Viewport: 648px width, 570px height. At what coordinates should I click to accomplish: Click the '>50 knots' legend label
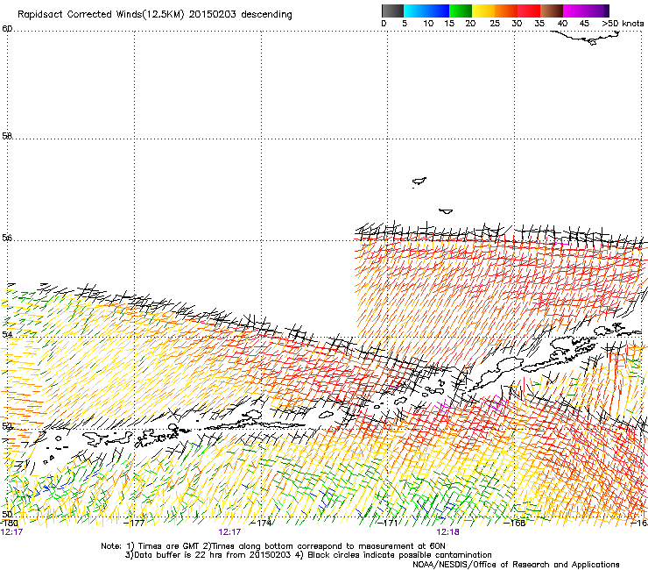623,24
